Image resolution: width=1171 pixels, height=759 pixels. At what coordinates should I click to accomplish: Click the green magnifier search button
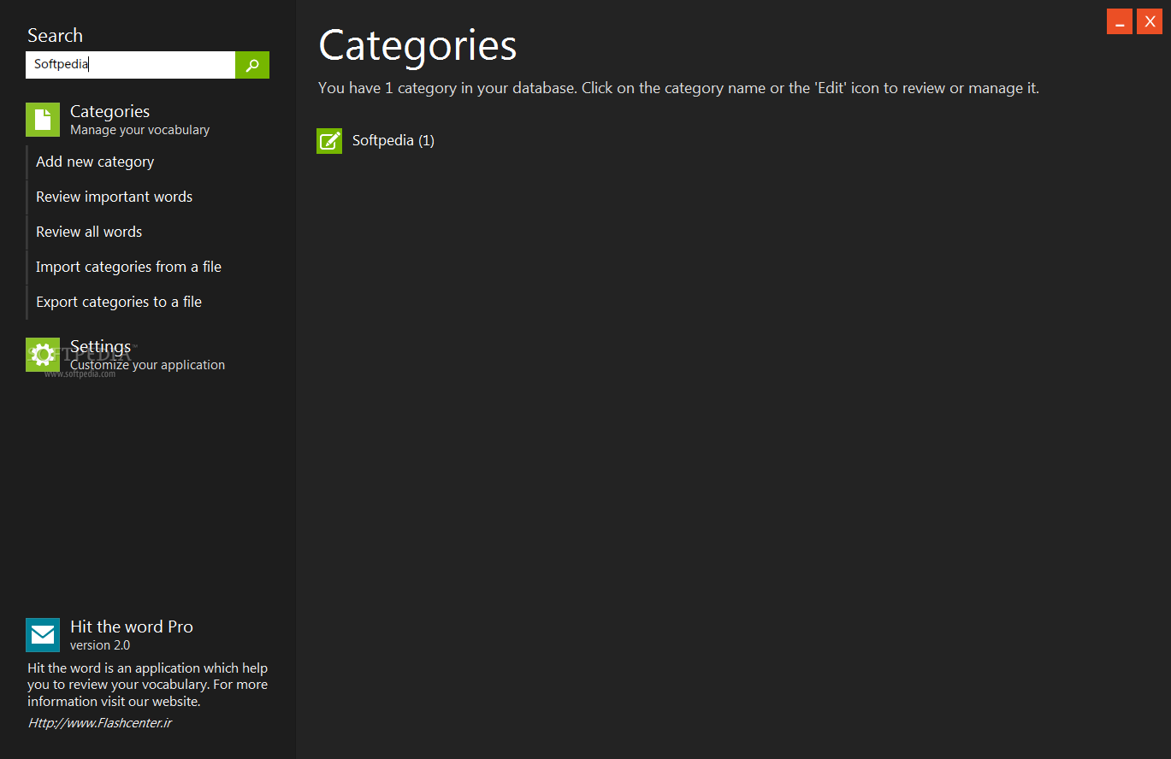(x=252, y=65)
